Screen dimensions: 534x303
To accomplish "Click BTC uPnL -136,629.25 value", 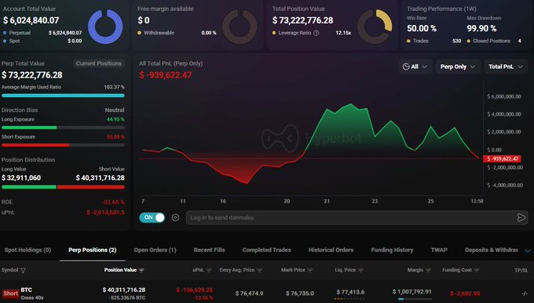I will tap(195, 290).
